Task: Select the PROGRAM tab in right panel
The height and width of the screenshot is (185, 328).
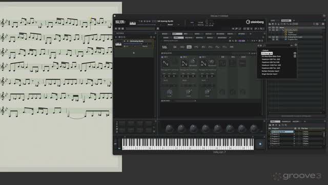Action: pos(286,21)
